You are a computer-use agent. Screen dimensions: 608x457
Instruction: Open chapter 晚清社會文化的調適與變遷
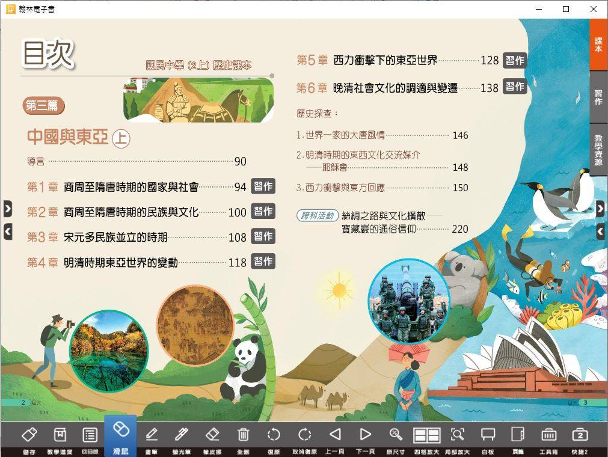pyautogui.click(x=396, y=88)
